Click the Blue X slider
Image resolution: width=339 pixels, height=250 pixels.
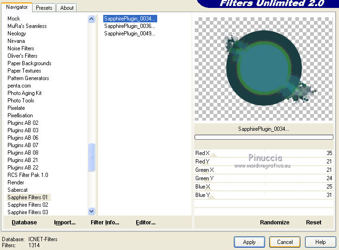264,187
